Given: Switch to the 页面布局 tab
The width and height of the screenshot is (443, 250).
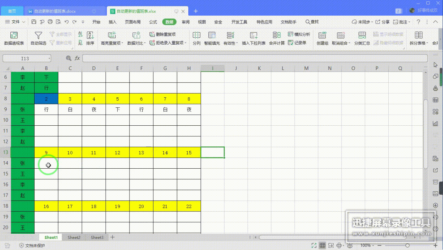Looking at the screenshot, I should [133, 22].
